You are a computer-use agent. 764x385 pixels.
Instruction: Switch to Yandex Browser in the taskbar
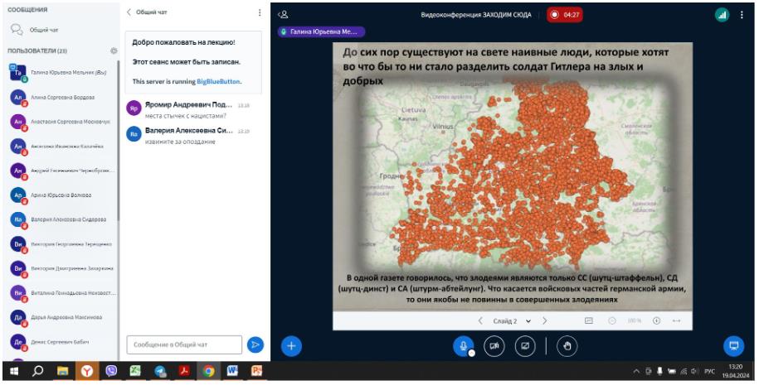pyautogui.click(x=87, y=372)
